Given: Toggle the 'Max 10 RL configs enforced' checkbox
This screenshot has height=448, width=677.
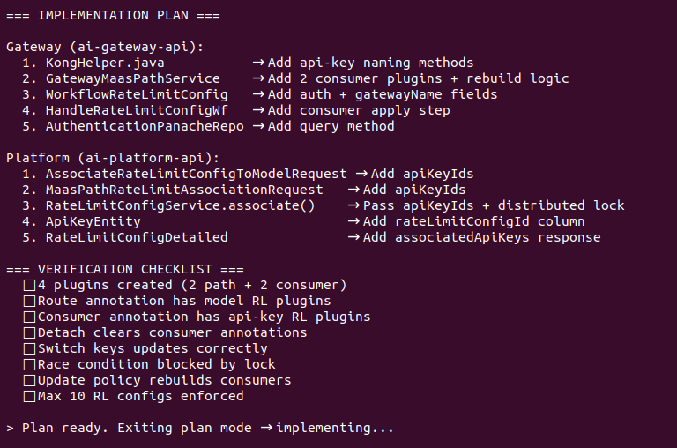Looking at the screenshot, I should 29,397.
